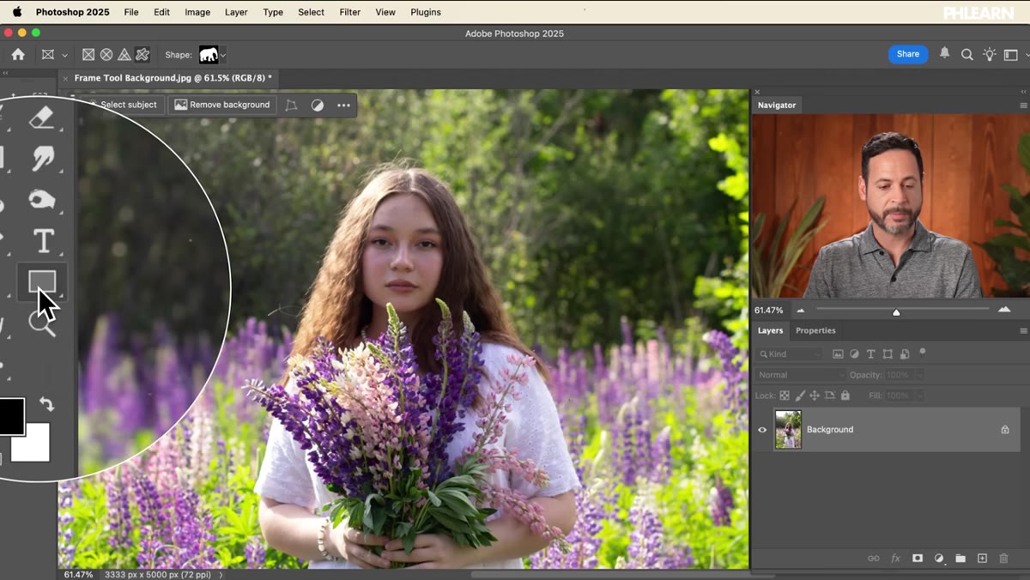Viewport: 1030px width, 580px height.
Task: Hide the Background layer
Action: (x=762, y=430)
